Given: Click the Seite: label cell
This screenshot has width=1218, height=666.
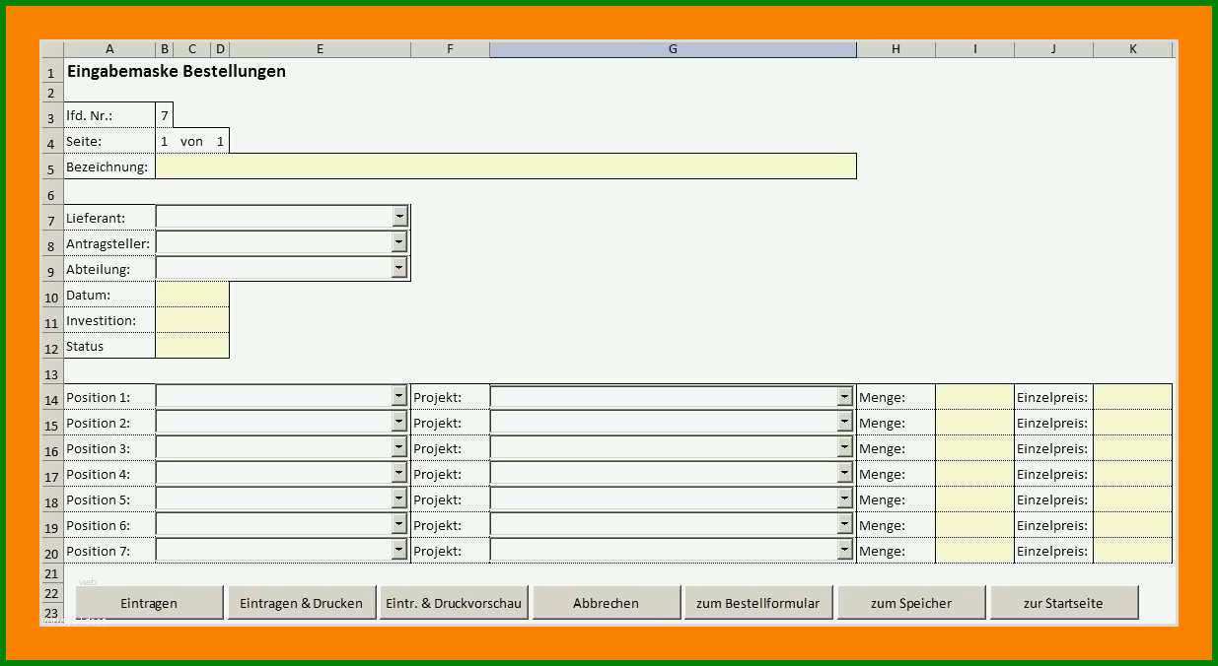Looking at the screenshot, I should pos(109,141).
